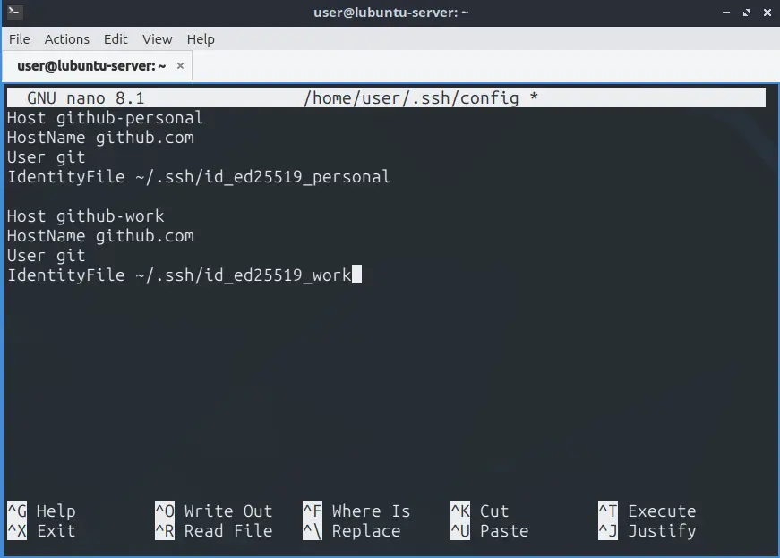
Task: Place cursor on Host github-personal line
Action: [105, 118]
